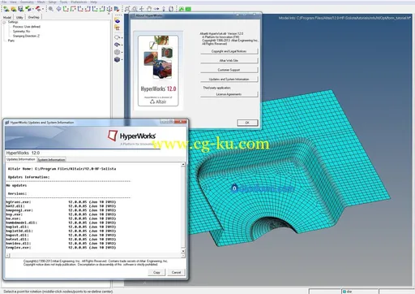
Task: Click OK in About HyperWorks dialog
Action: coord(247,123)
